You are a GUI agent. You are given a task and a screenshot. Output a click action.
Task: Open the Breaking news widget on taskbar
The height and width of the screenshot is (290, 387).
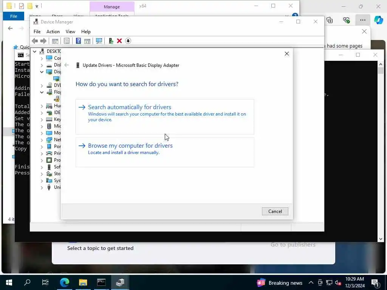[x=279, y=283]
